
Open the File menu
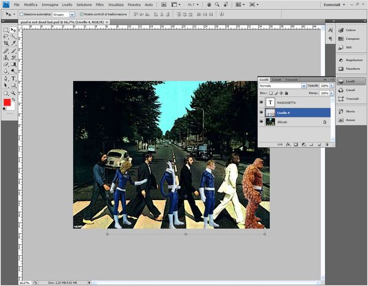click(x=17, y=5)
